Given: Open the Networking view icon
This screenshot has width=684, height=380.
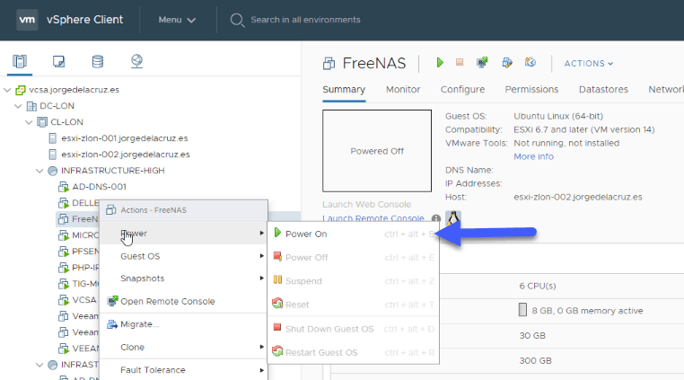Looking at the screenshot, I should 137,62.
